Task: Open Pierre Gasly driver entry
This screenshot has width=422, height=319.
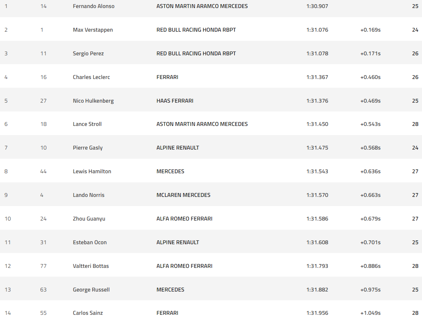Action: (88, 148)
